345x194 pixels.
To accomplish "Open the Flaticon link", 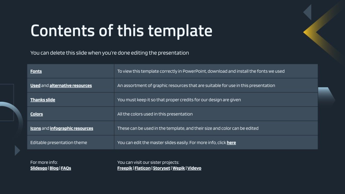I will point(143,168).
